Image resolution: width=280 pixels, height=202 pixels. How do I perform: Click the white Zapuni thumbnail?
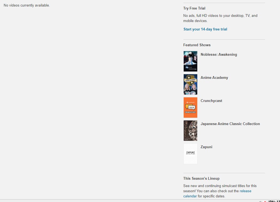click(190, 154)
